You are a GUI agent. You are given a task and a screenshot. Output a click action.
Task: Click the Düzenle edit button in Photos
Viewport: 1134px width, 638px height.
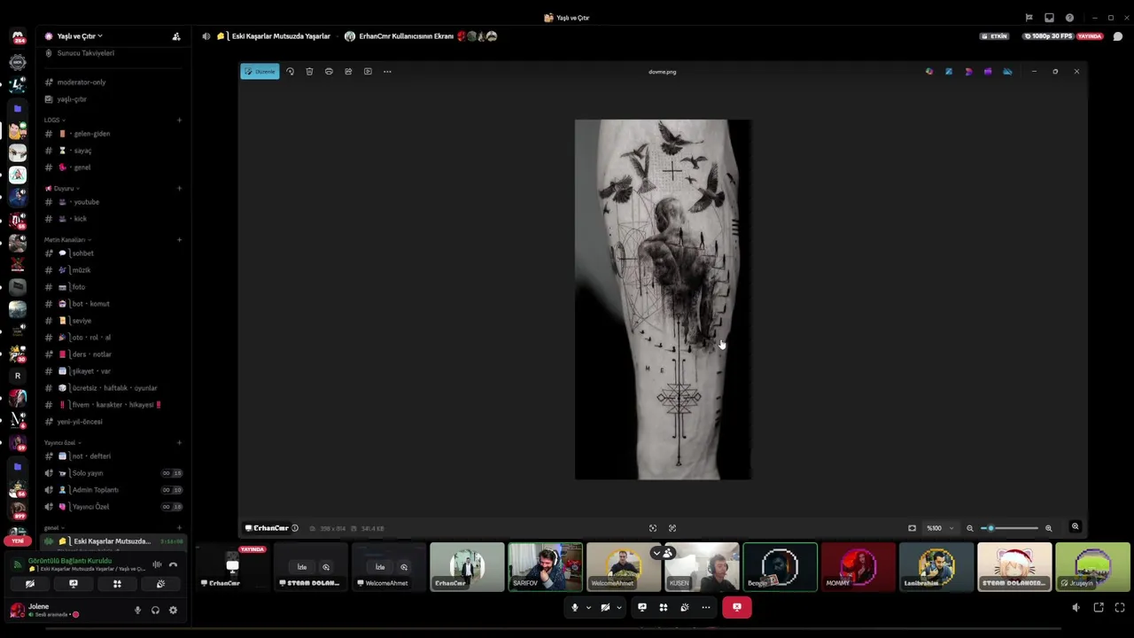coord(260,71)
